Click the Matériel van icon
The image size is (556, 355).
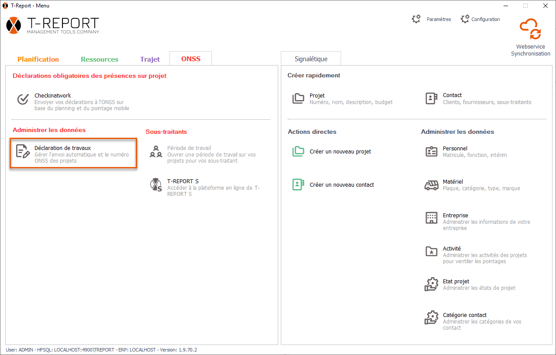click(432, 185)
